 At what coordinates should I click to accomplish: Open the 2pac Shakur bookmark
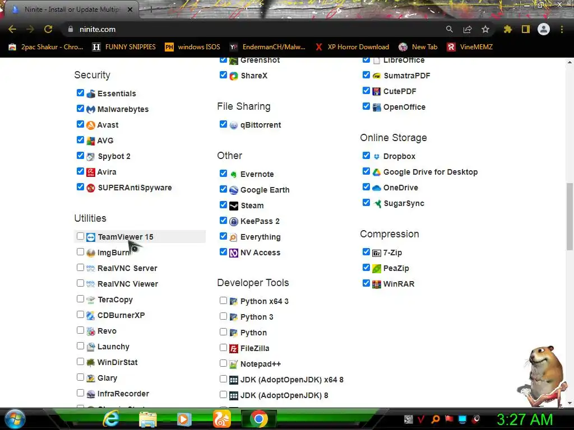[46, 47]
